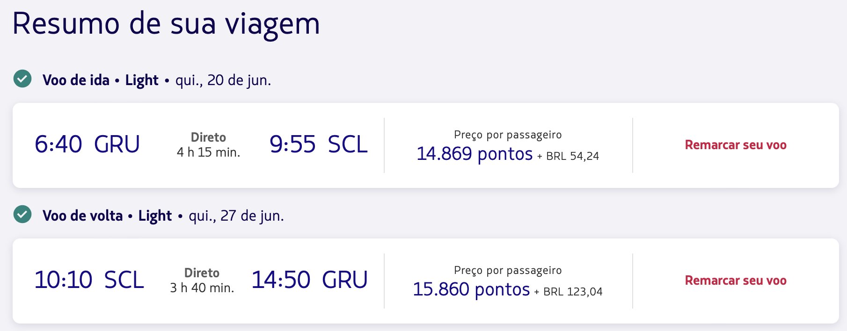The height and width of the screenshot is (331, 847).
Task: Click the qui., 20 de jun. date
Action: 223,80
